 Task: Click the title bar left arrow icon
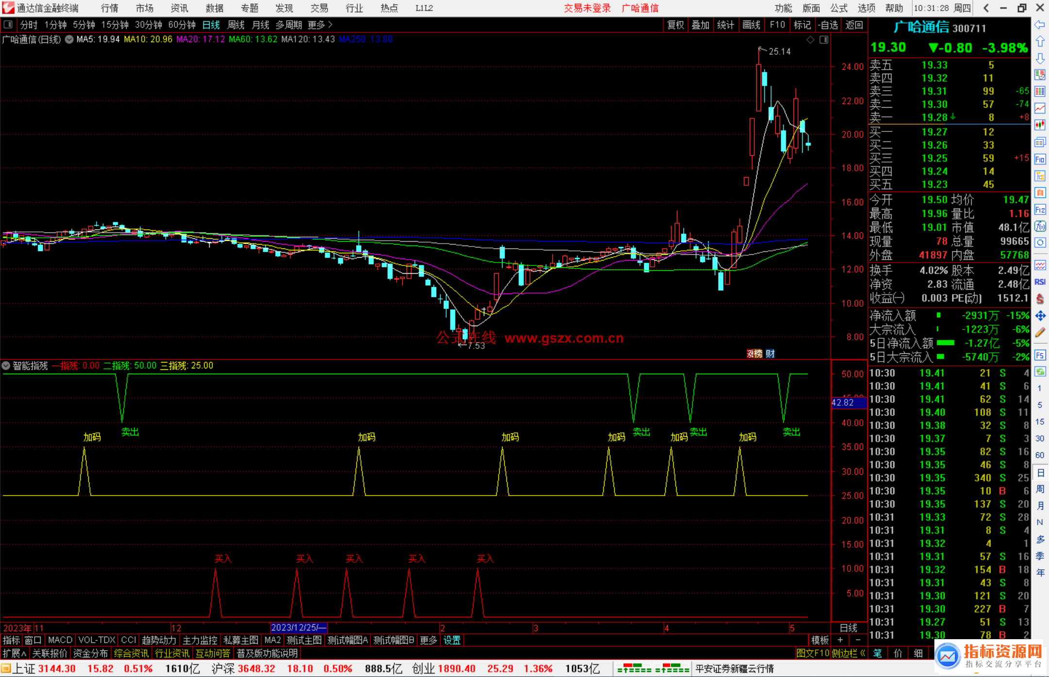click(986, 8)
